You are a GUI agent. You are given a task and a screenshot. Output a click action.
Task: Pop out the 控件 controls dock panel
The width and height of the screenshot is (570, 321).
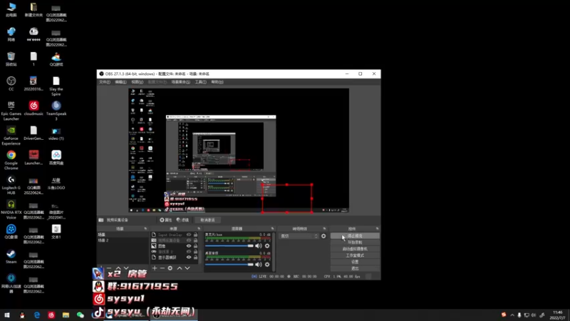pos(377,228)
